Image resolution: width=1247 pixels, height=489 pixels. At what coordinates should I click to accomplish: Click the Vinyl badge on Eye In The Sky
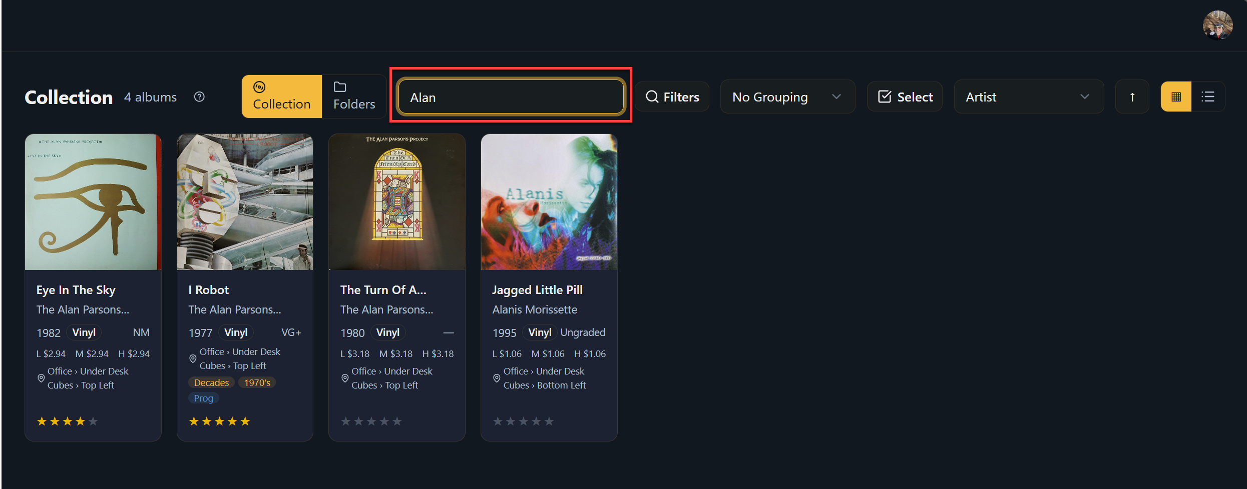pyautogui.click(x=84, y=332)
